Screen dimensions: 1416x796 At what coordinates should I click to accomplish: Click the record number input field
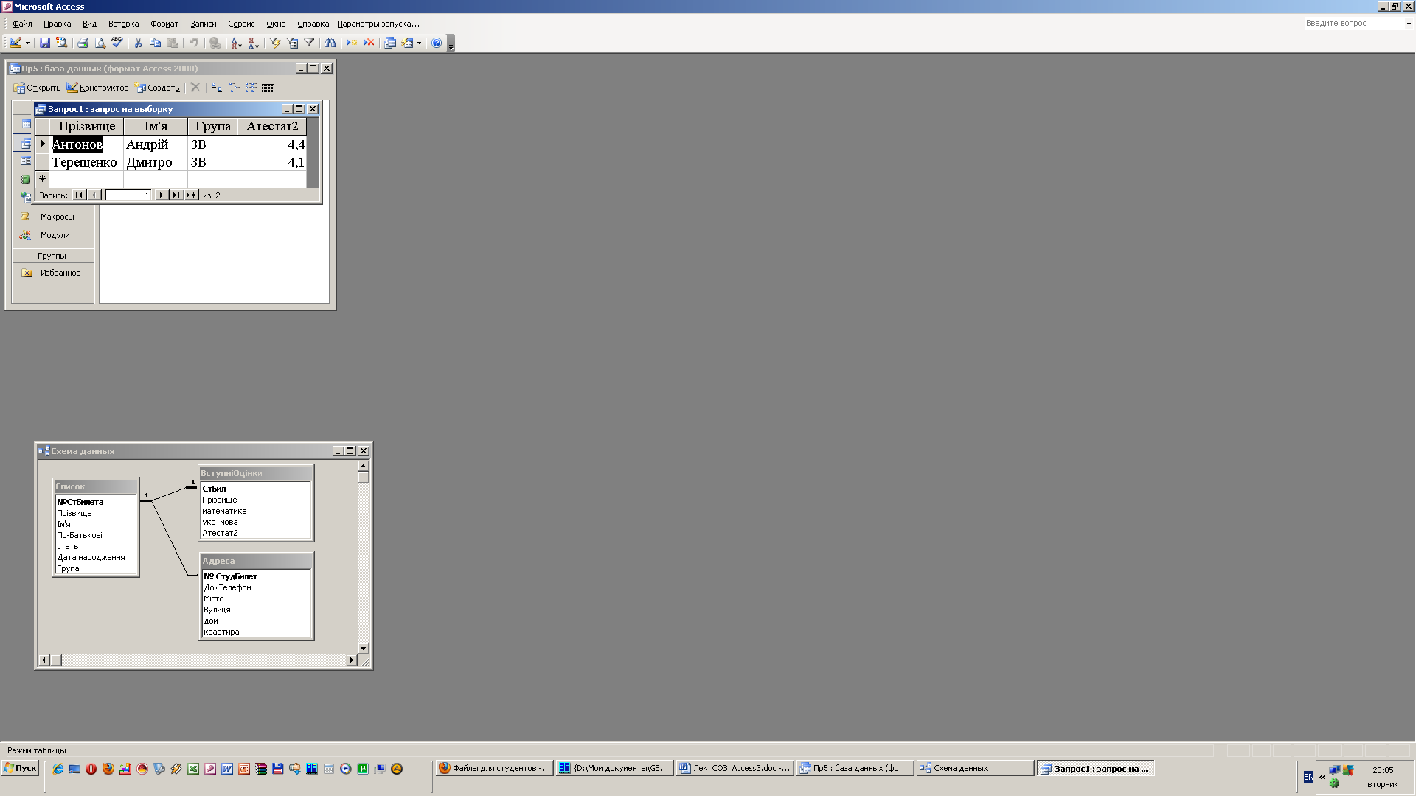[x=128, y=195]
